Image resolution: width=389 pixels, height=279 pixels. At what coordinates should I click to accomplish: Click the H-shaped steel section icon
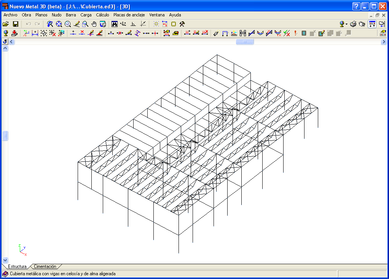point(243,33)
